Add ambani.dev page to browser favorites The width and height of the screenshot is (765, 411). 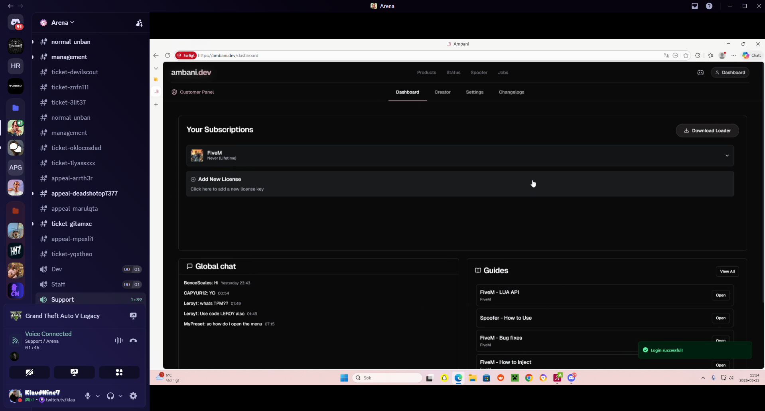[x=686, y=55]
